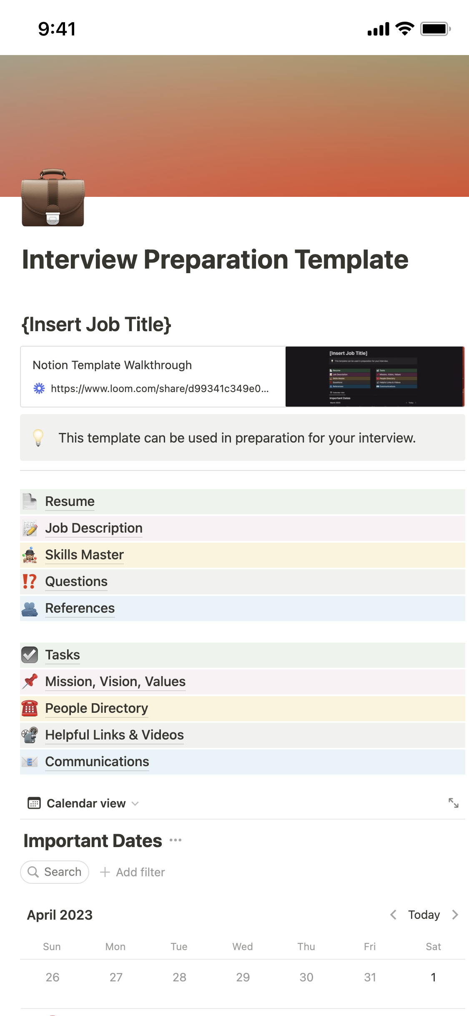Expand the calendar to full page

pos(453,803)
